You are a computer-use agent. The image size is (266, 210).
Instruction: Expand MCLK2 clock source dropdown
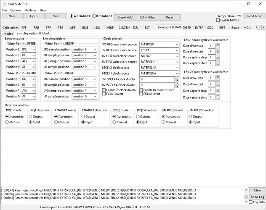click(159, 67)
